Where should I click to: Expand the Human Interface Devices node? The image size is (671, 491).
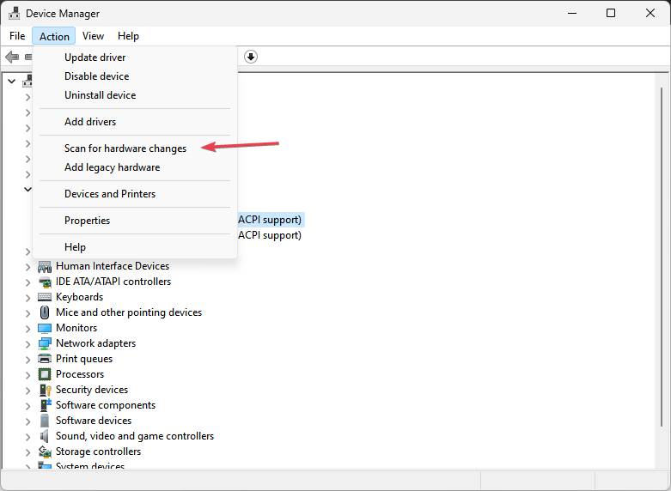tap(27, 267)
